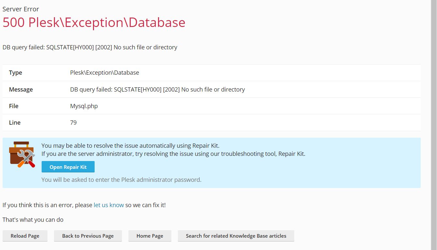Viewport: 437px width, 250px height.
Task: Click the Repair Kit toolbox icon
Action: [x=22, y=155]
